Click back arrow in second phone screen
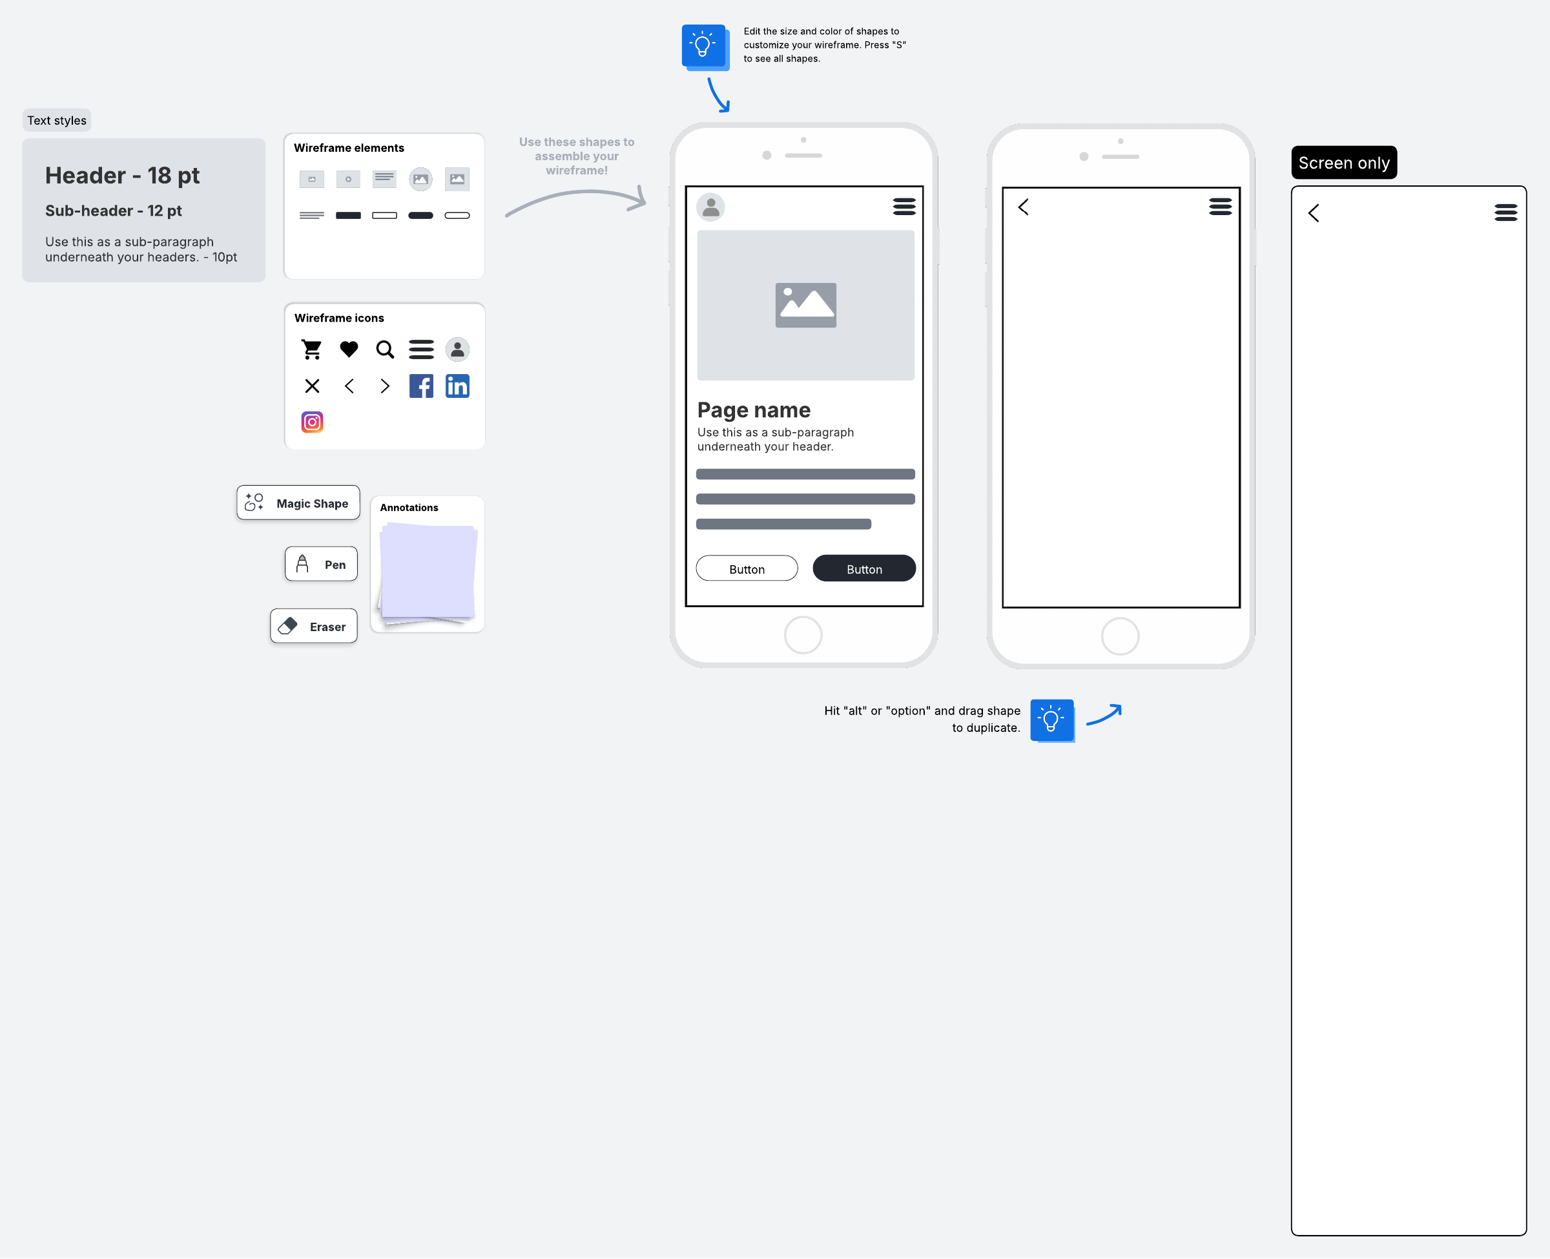This screenshot has width=1550, height=1259. point(1024,207)
